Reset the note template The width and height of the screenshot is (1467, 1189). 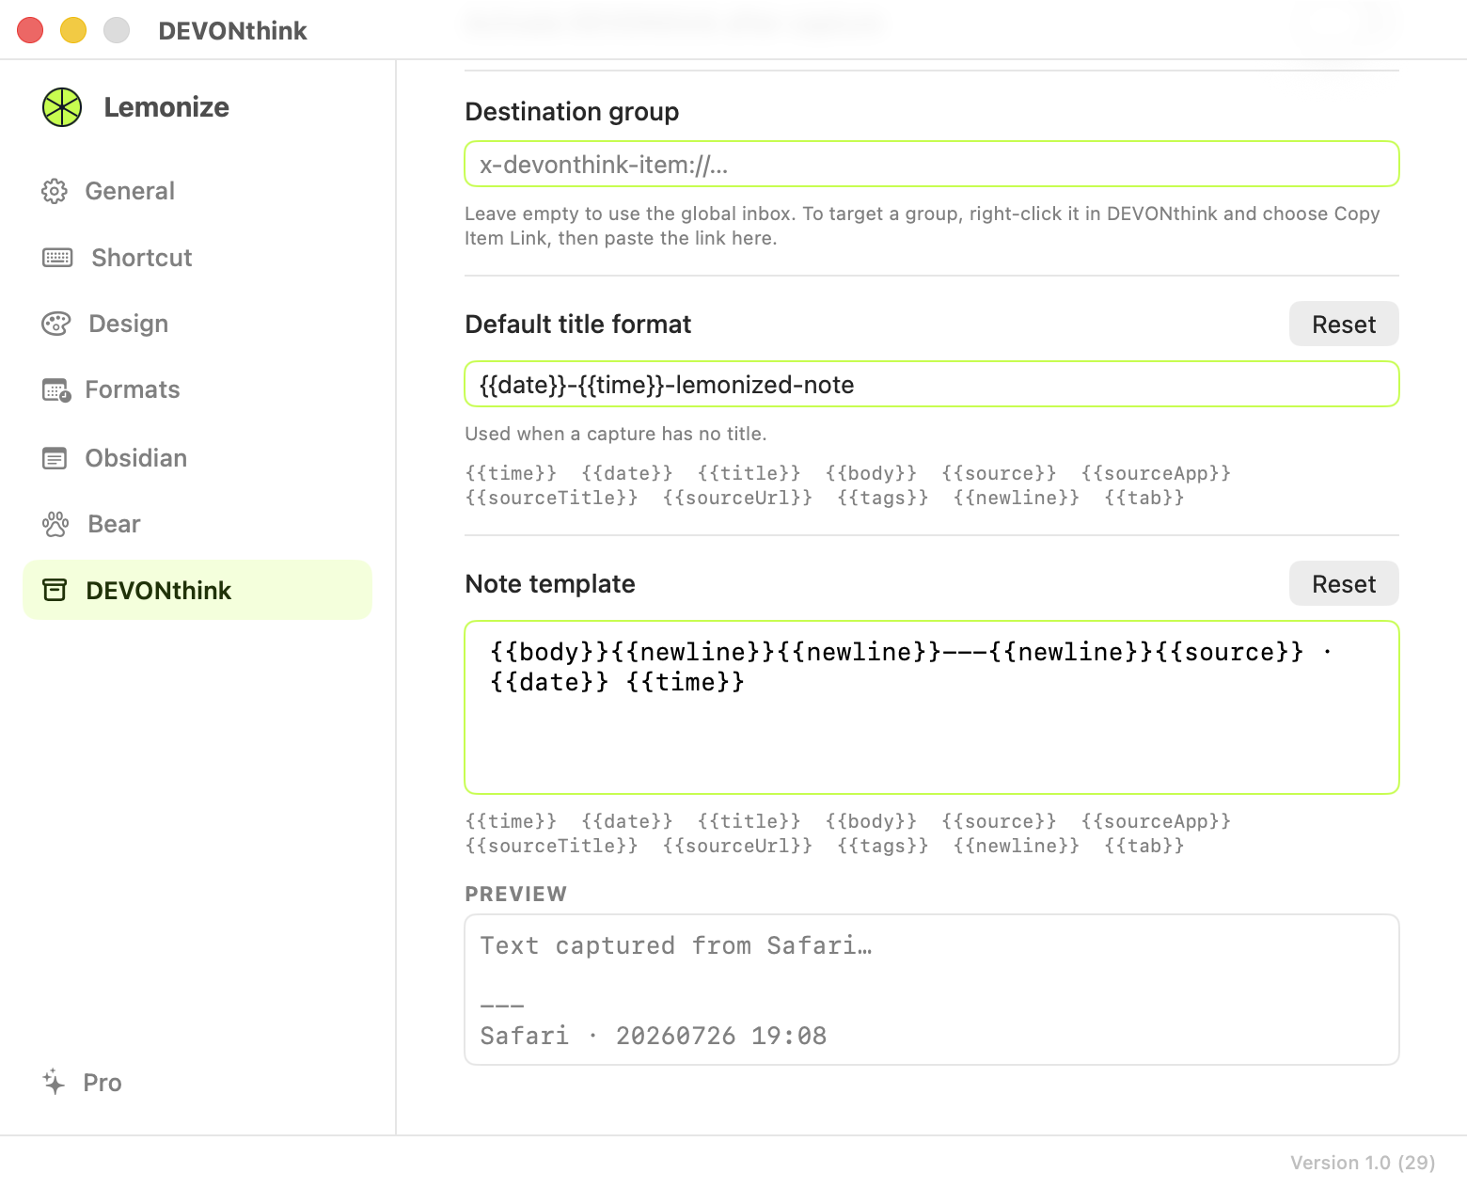1344,583
